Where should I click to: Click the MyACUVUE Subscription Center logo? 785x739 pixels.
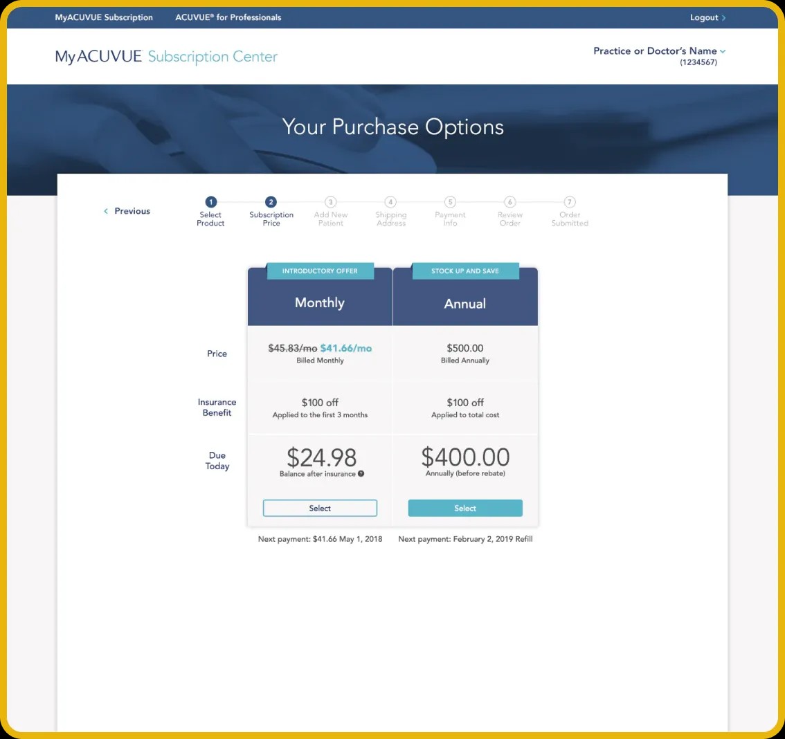(x=166, y=57)
